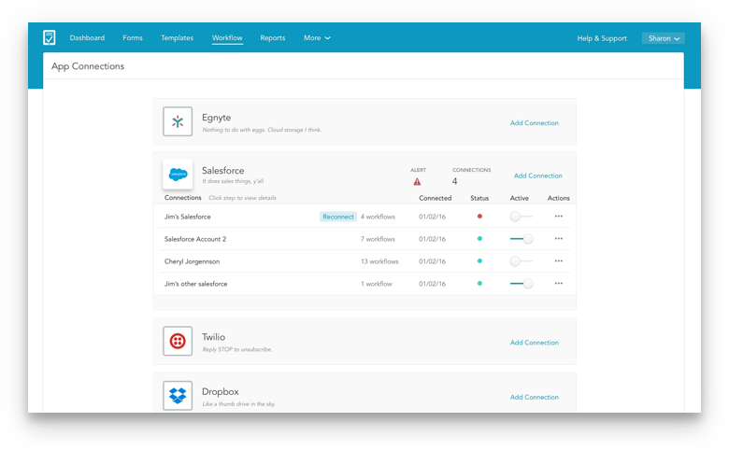Click the app logo icon in the top bar
The height and width of the screenshot is (450, 729).
pyautogui.click(x=50, y=37)
